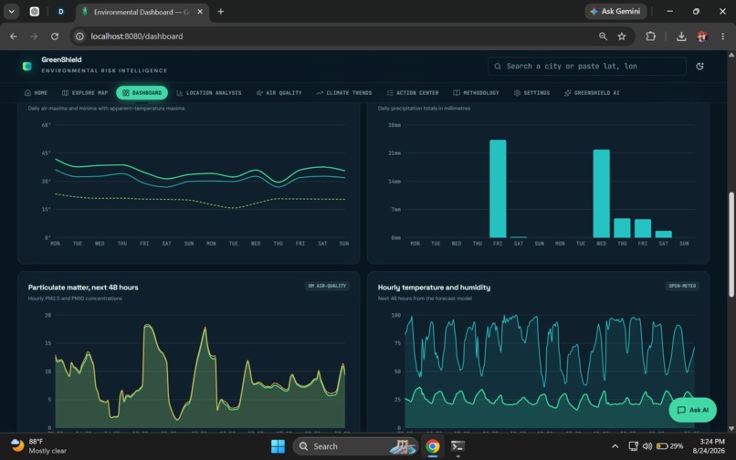Click the 'Hourly temperature and humidity' title
This screenshot has height=460, width=736.
click(x=434, y=287)
